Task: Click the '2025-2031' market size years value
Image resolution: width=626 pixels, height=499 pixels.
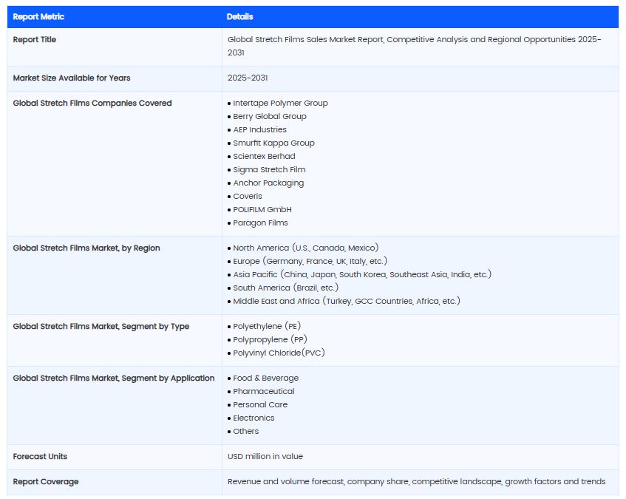Action: (248, 78)
